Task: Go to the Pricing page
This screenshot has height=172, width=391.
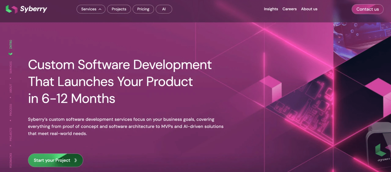Action: coord(143,9)
